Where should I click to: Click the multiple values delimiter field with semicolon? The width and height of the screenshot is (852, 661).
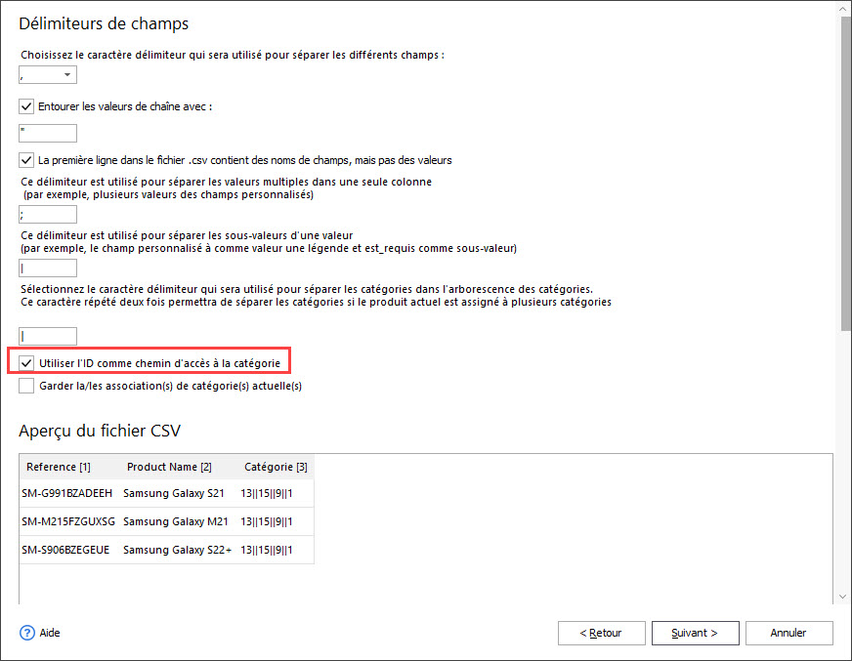pos(48,215)
